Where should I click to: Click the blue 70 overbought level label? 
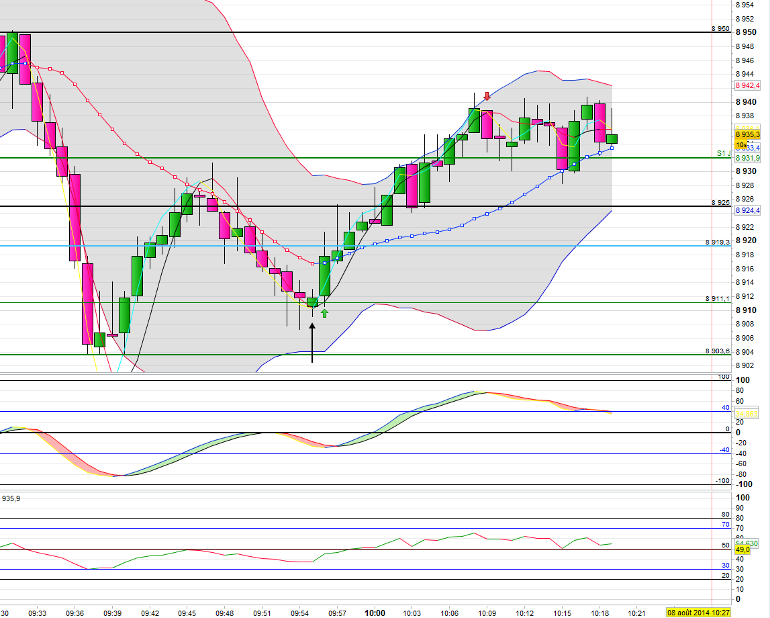pos(725,525)
